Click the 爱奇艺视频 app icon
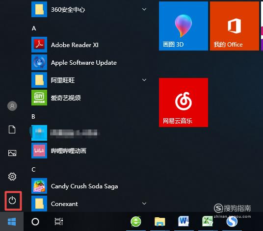Image resolution: width=263 pixels, height=231 pixels. (39, 98)
